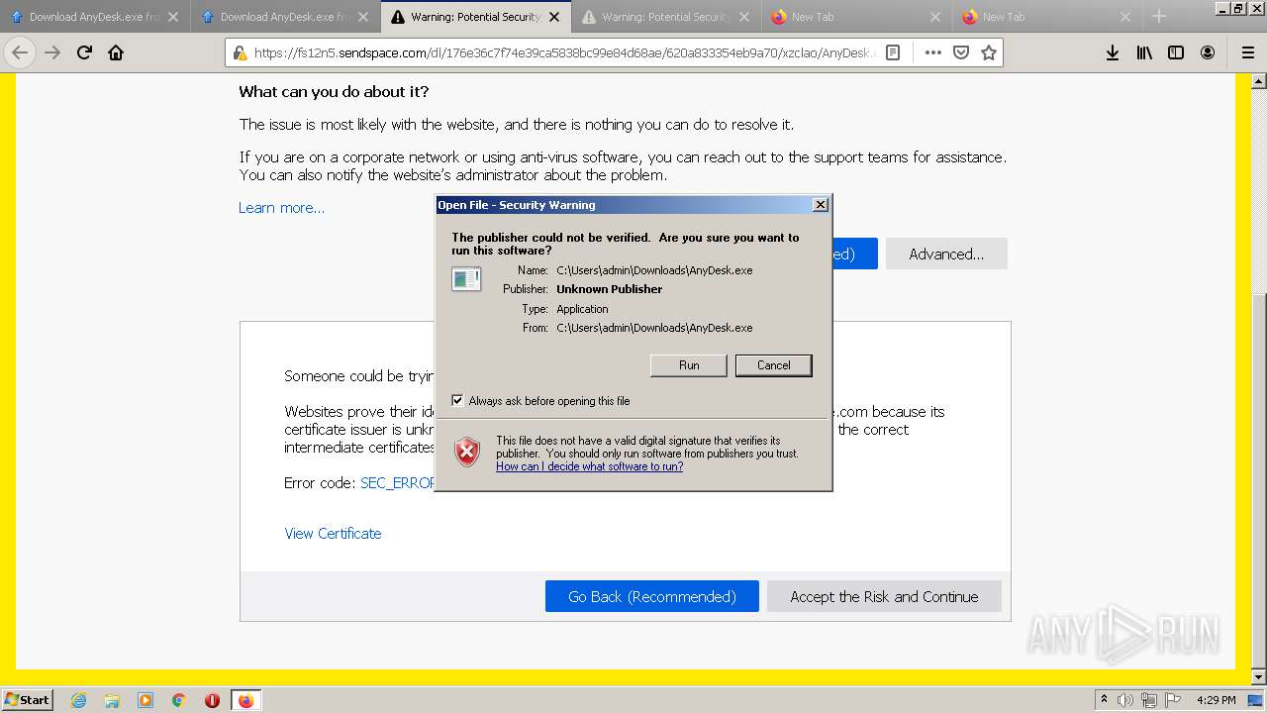The width and height of the screenshot is (1267, 713).
Task: Click the Forward navigation arrow
Action: (52, 52)
